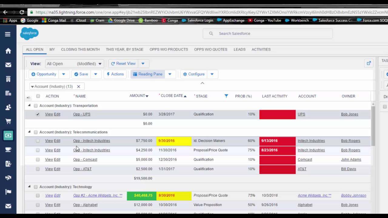This screenshot has width=388, height=218.
Task: Collapse the Transportation group
Action: [29, 105]
